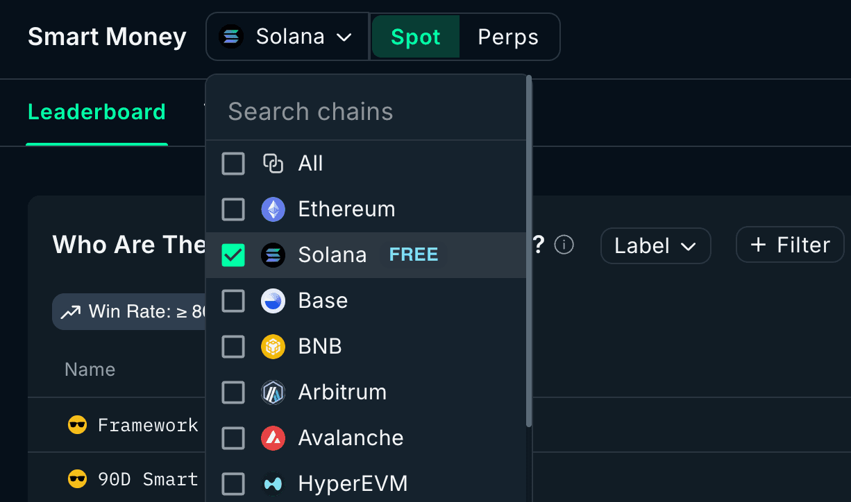Click the FREE badge next to Solana
Viewport: 851px width, 502px height.
pos(413,255)
